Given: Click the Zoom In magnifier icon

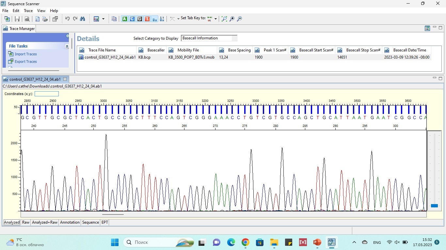Looking at the screenshot, I should point(232,19).
